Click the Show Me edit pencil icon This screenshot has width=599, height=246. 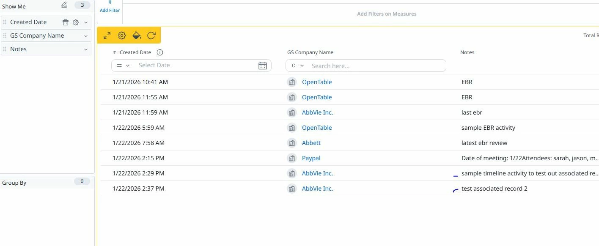click(x=64, y=5)
